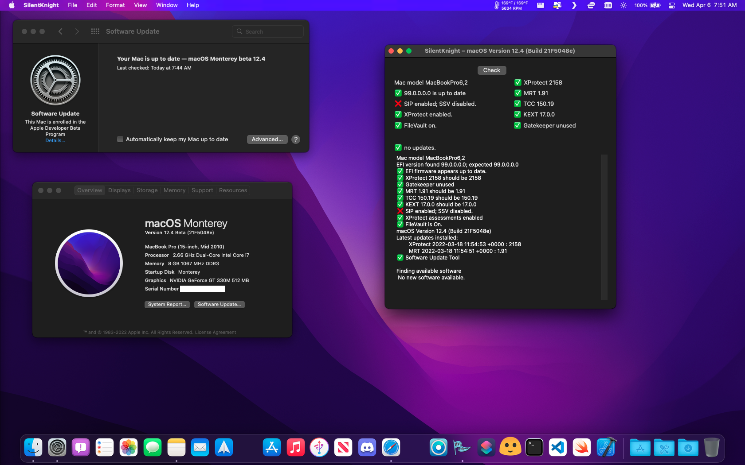Click the date and time in menu bar
Screen dimensions: 745x465
tap(710, 5)
